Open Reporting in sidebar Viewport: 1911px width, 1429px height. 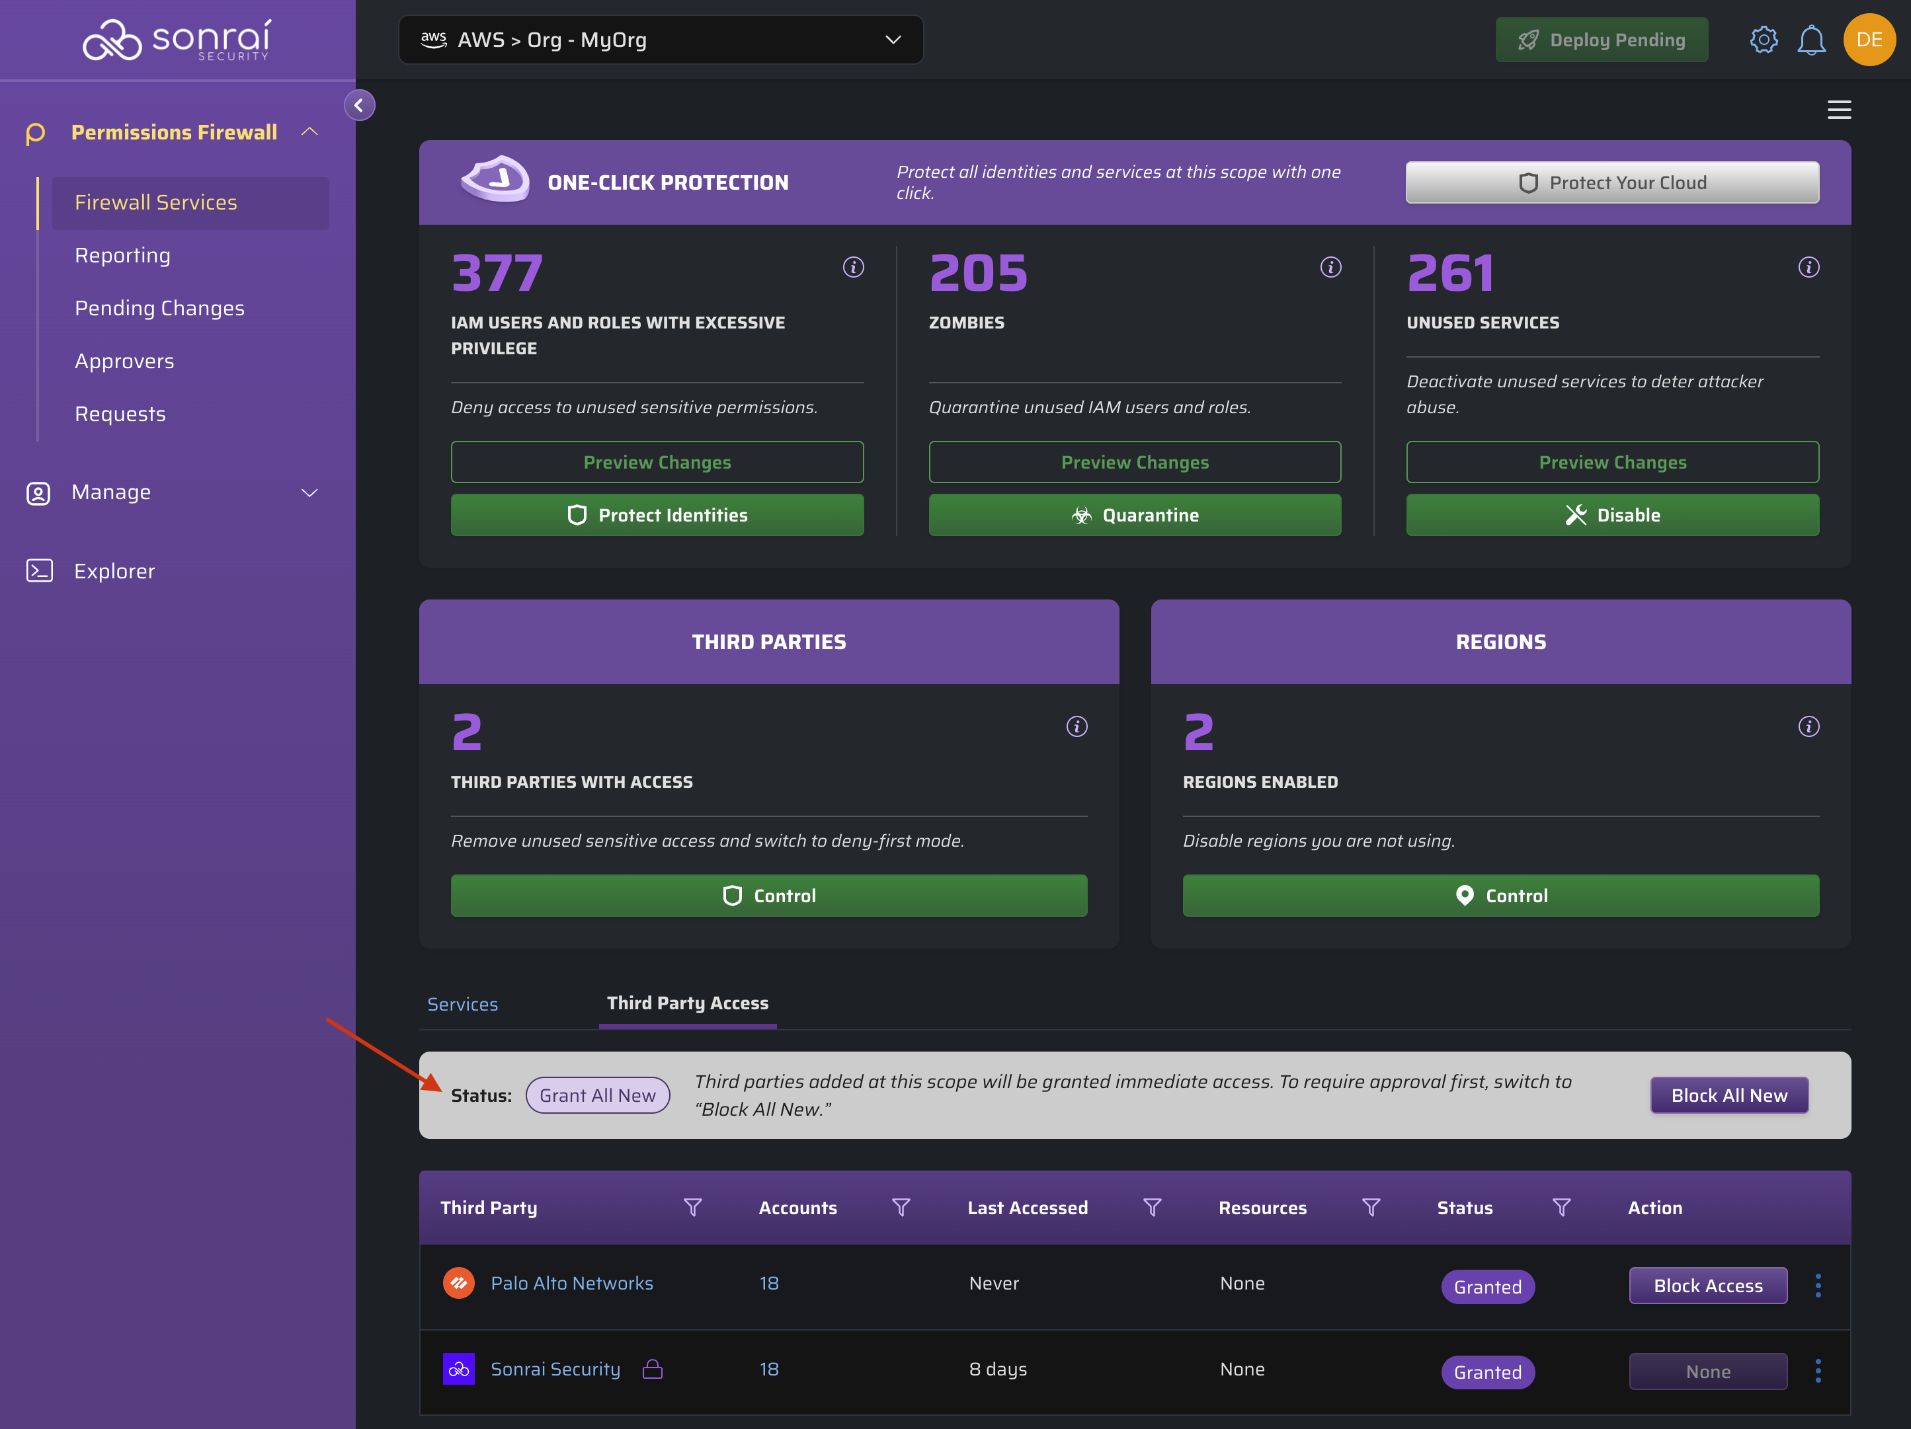pos(123,256)
